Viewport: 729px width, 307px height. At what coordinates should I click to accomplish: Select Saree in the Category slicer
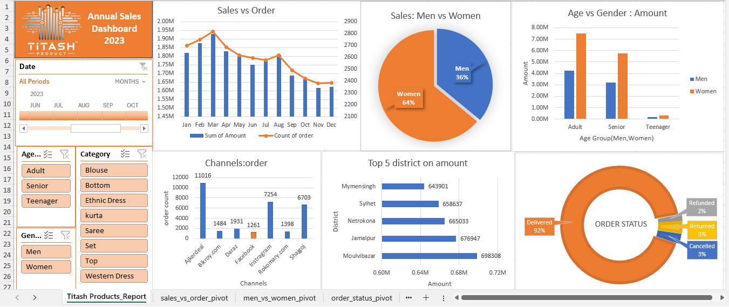[114, 230]
